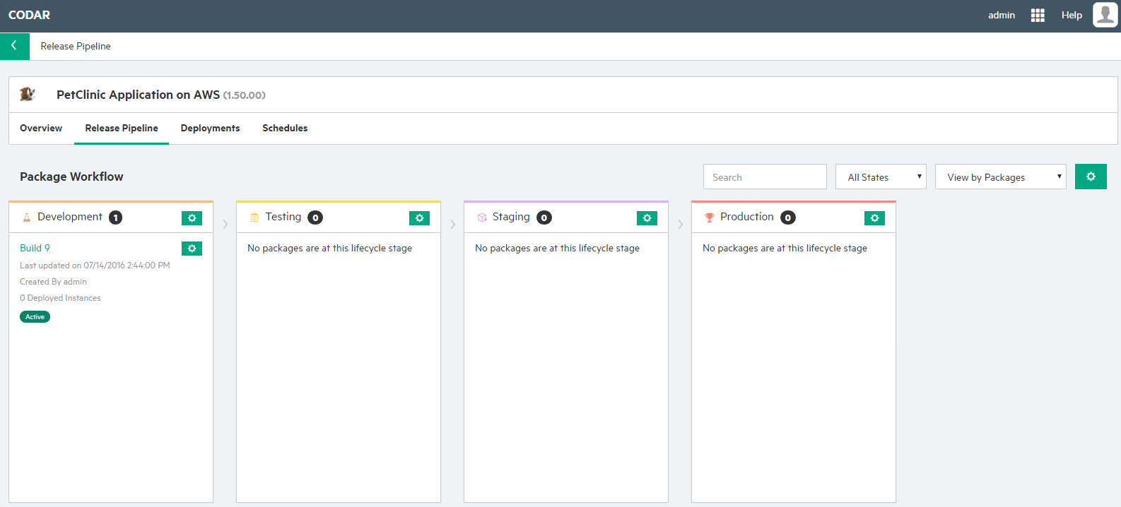Click 0 Deployed Instances text
Screen dimensions: 1121x507
click(60, 298)
